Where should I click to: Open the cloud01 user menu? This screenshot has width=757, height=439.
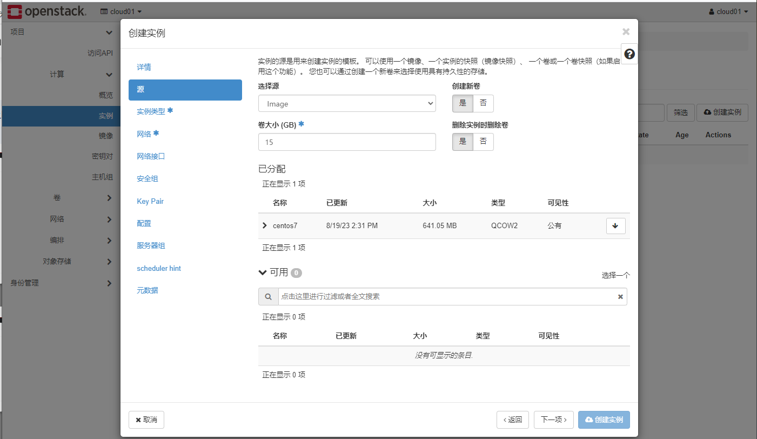pyautogui.click(x=728, y=11)
